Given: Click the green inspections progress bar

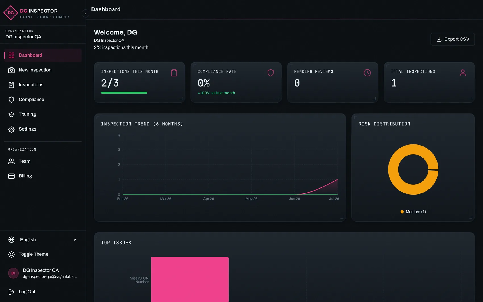Looking at the screenshot, I should point(124,93).
